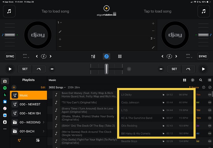Screen dimensions: 213x148
Task: Click the right deck djay turntable
Action: click(175, 35)
